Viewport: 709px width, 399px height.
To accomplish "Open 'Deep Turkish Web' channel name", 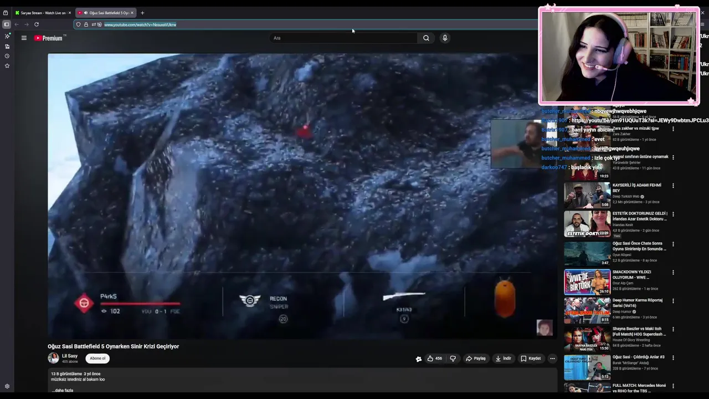I will [x=626, y=196].
